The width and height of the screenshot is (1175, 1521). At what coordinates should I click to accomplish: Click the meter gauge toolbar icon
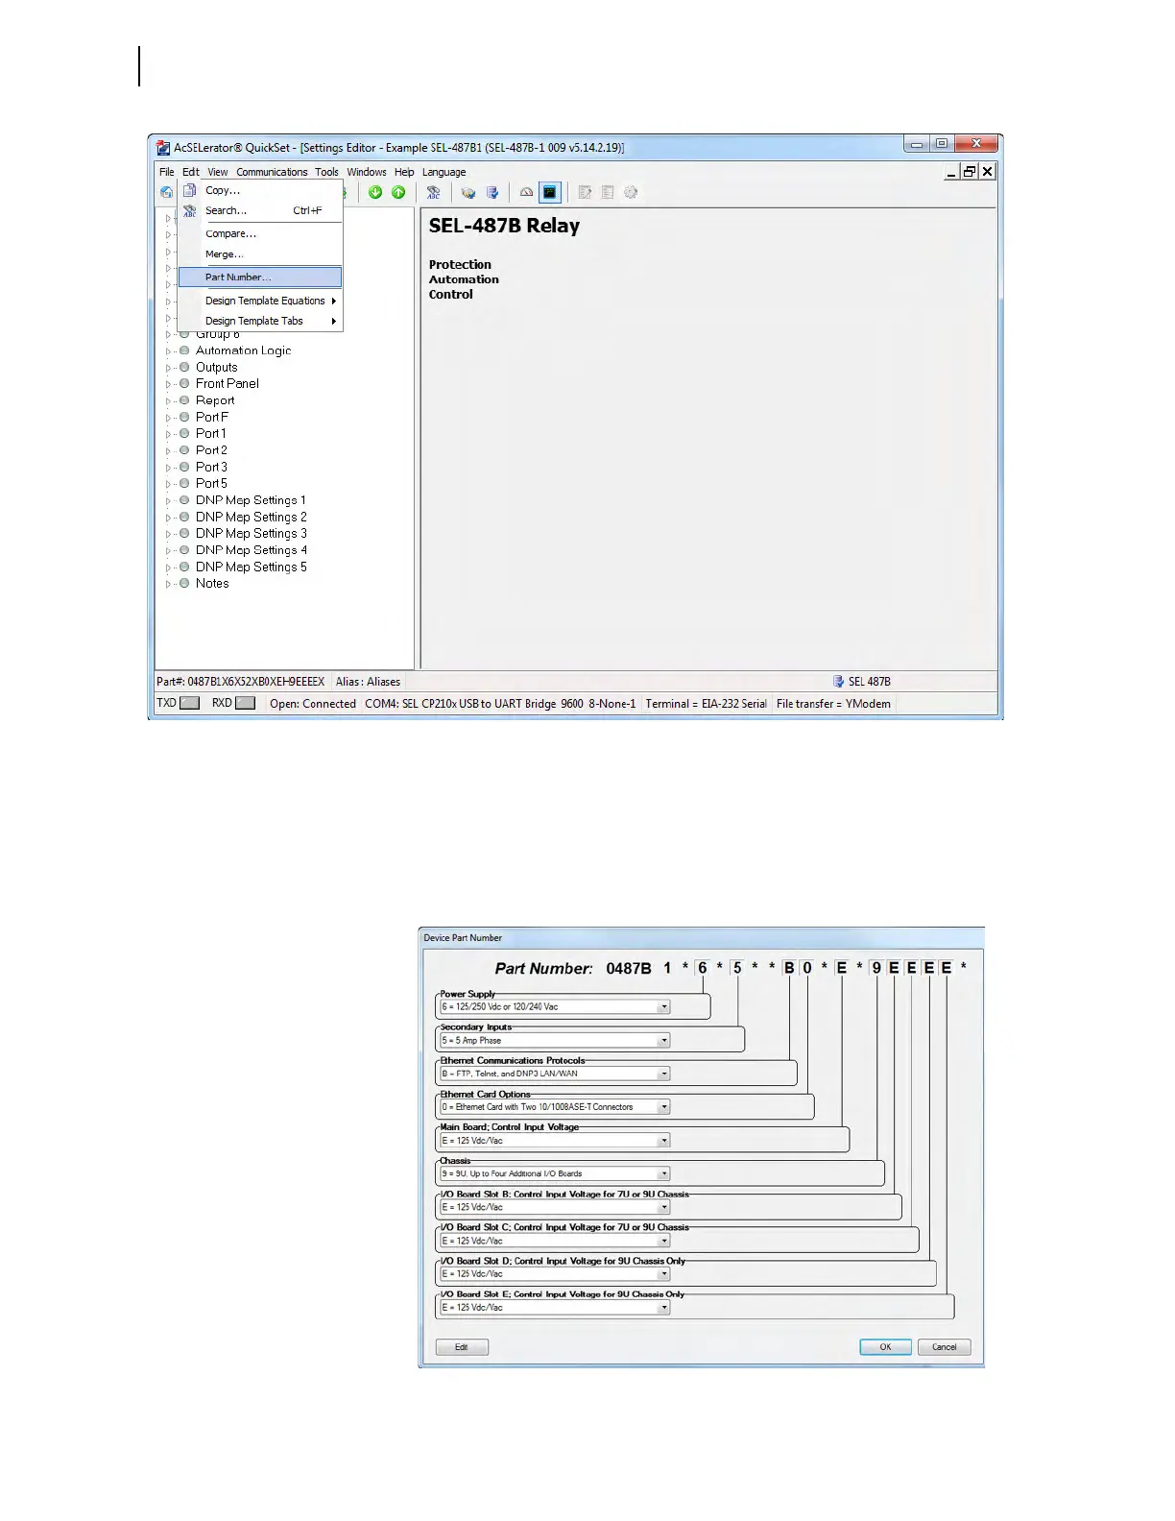coord(526,192)
